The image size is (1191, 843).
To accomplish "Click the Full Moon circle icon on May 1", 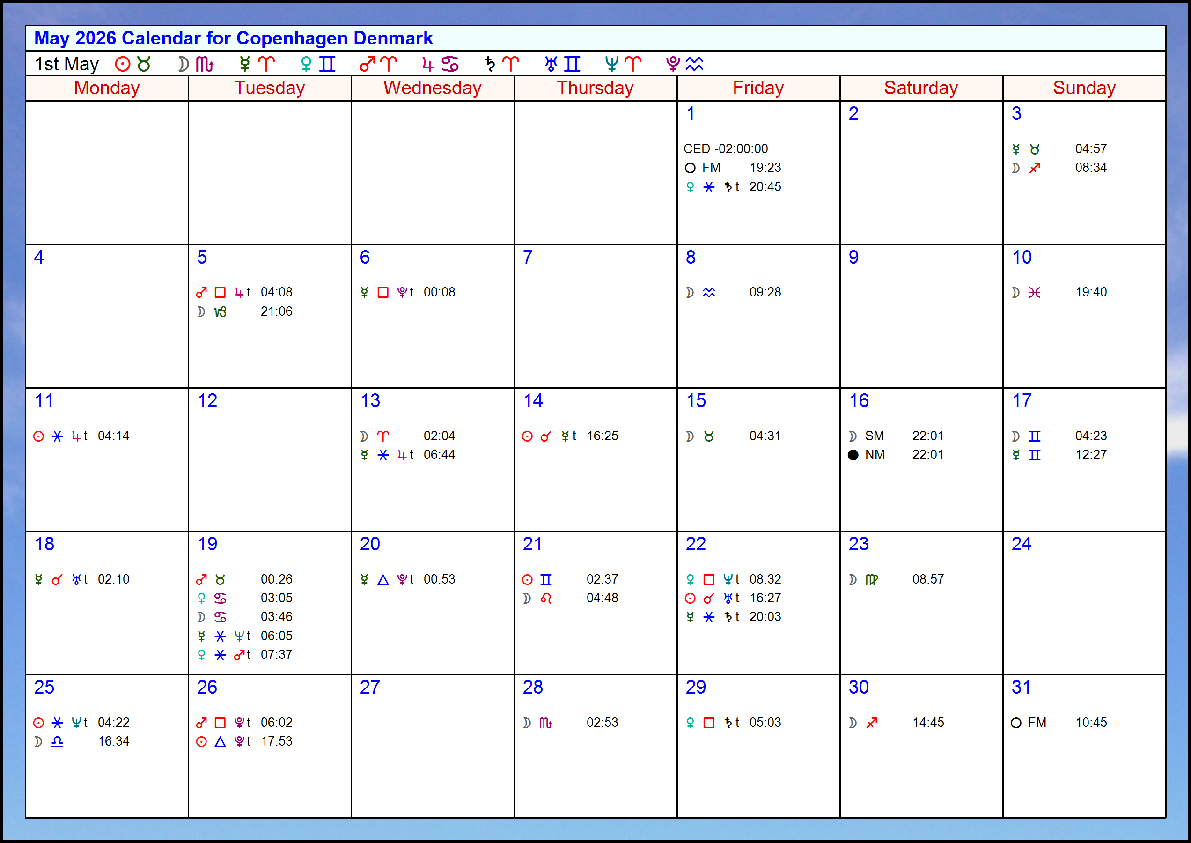I will click(x=690, y=168).
